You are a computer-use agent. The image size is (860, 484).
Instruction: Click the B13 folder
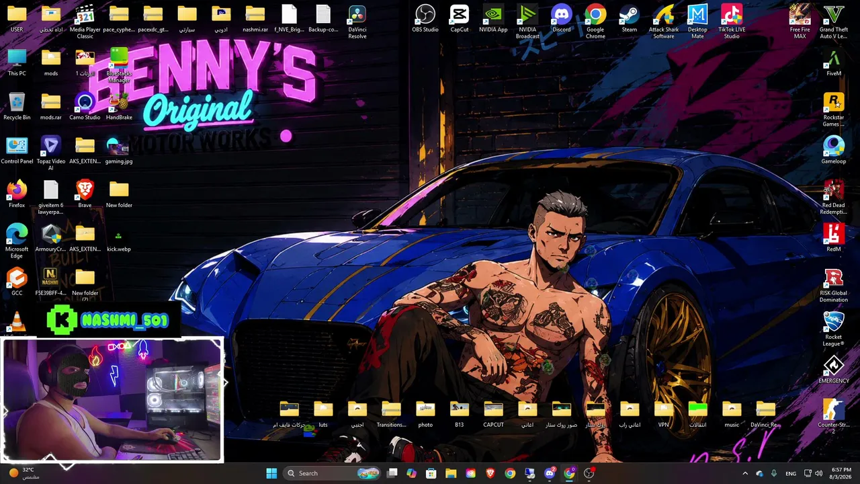coord(460,414)
